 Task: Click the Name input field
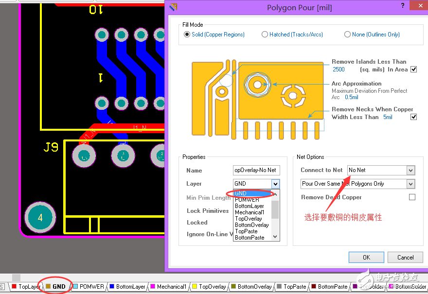coord(256,170)
